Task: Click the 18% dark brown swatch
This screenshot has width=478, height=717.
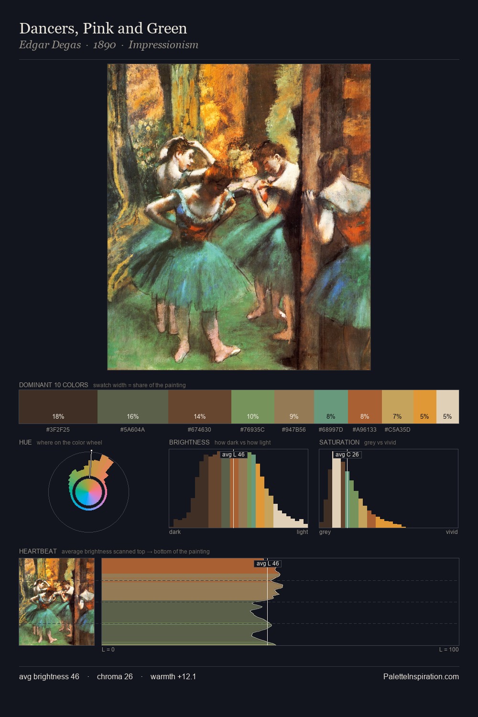Action: (58, 407)
